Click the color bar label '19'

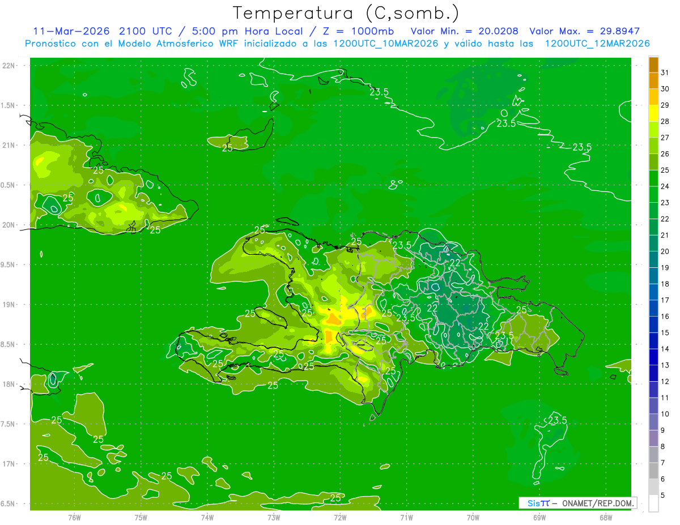tap(665, 267)
